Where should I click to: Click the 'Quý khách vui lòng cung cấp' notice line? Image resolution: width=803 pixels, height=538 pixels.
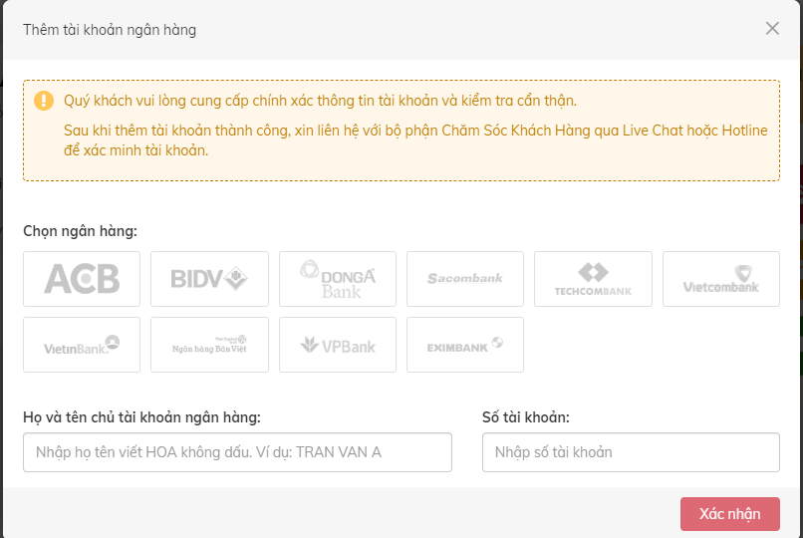(x=320, y=101)
